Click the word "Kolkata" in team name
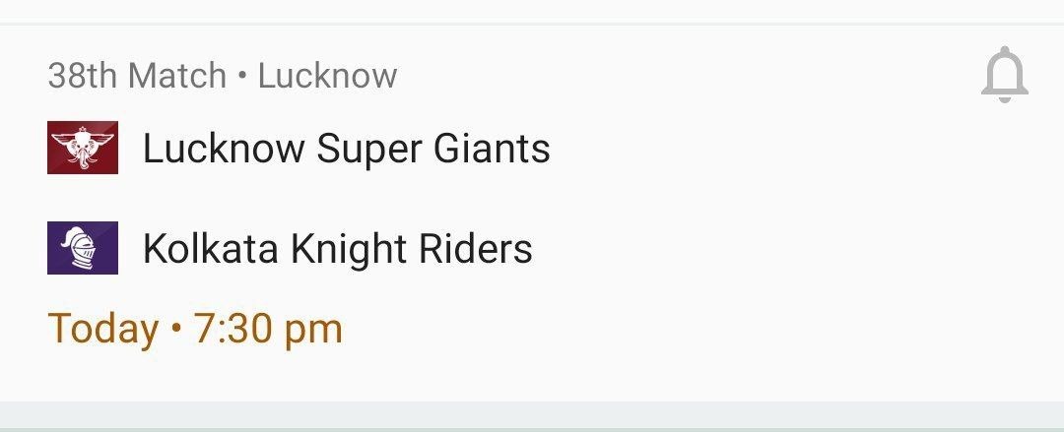 click(x=210, y=249)
